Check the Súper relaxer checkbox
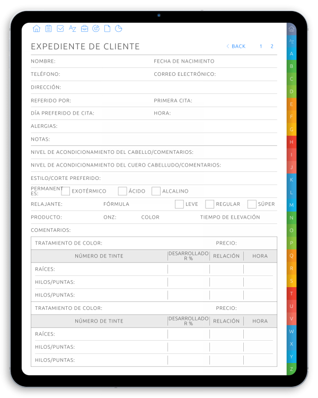This screenshot has height=398, width=318. (x=252, y=204)
